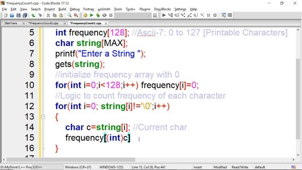Click the editor scroll up arrow
This screenshot has width=302, height=170.
[x=298, y=30]
